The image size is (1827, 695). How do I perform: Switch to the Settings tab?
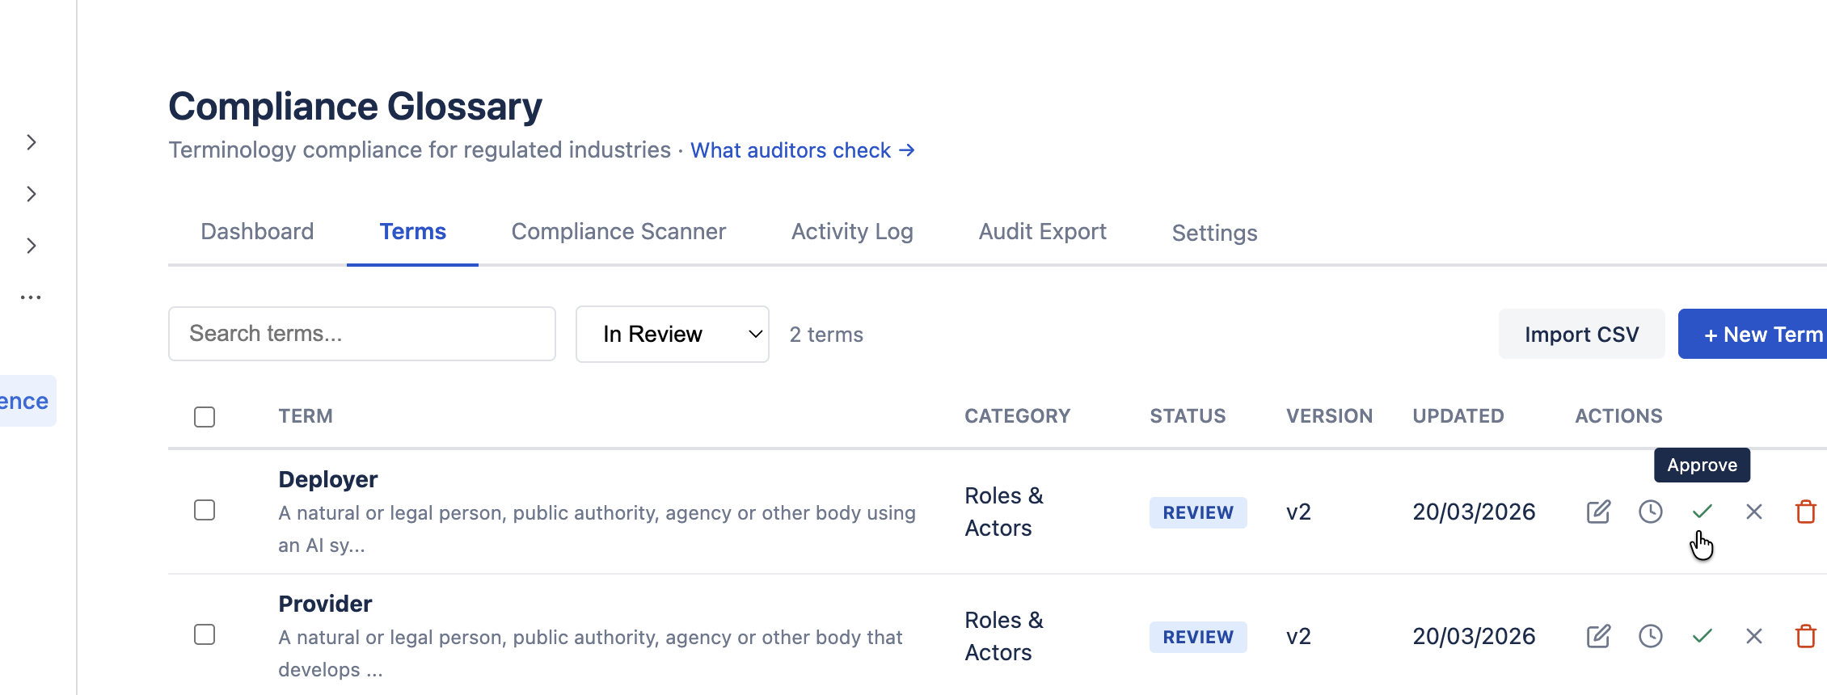click(x=1214, y=233)
